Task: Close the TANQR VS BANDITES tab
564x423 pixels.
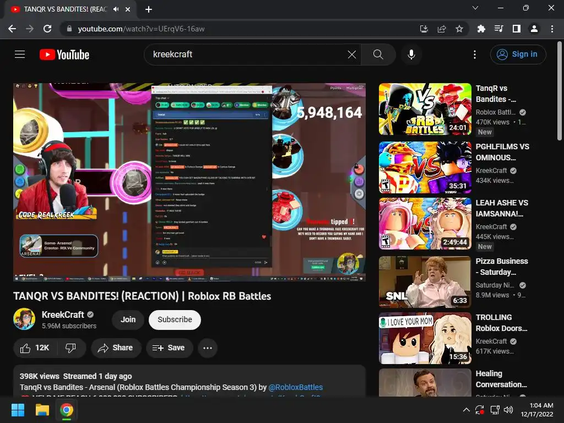Action: tap(128, 9)
